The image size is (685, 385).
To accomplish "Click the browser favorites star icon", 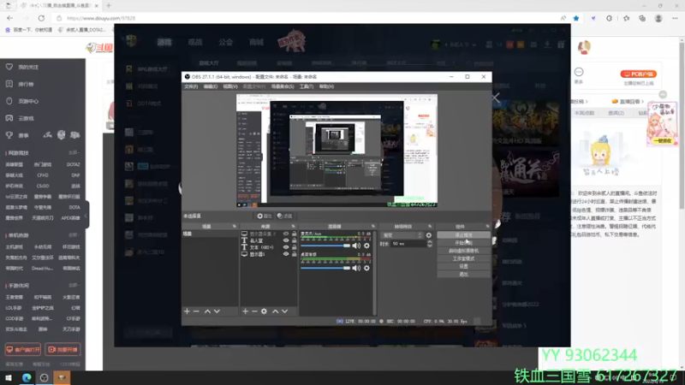I will (576, 18).
